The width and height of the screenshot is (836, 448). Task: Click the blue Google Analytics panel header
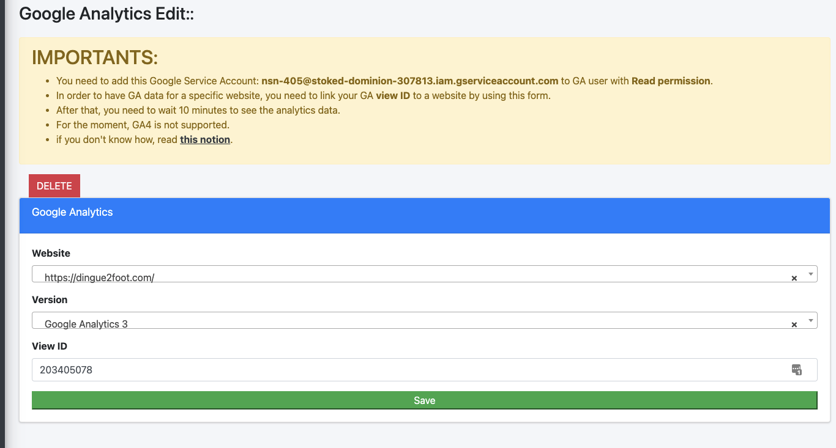[x=424, y=215]
